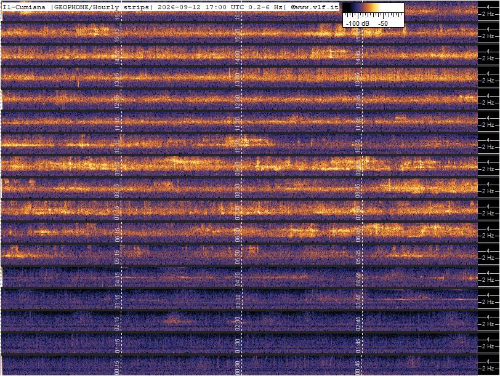Click the "2 Hz" axis label of the 00 strip

(x=488, y=369)
